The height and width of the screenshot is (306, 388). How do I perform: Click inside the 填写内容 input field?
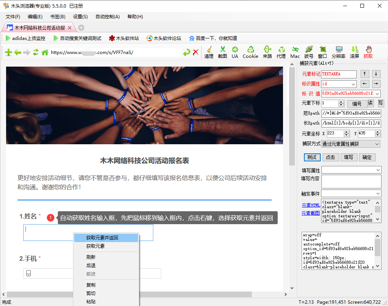point(351,182)
